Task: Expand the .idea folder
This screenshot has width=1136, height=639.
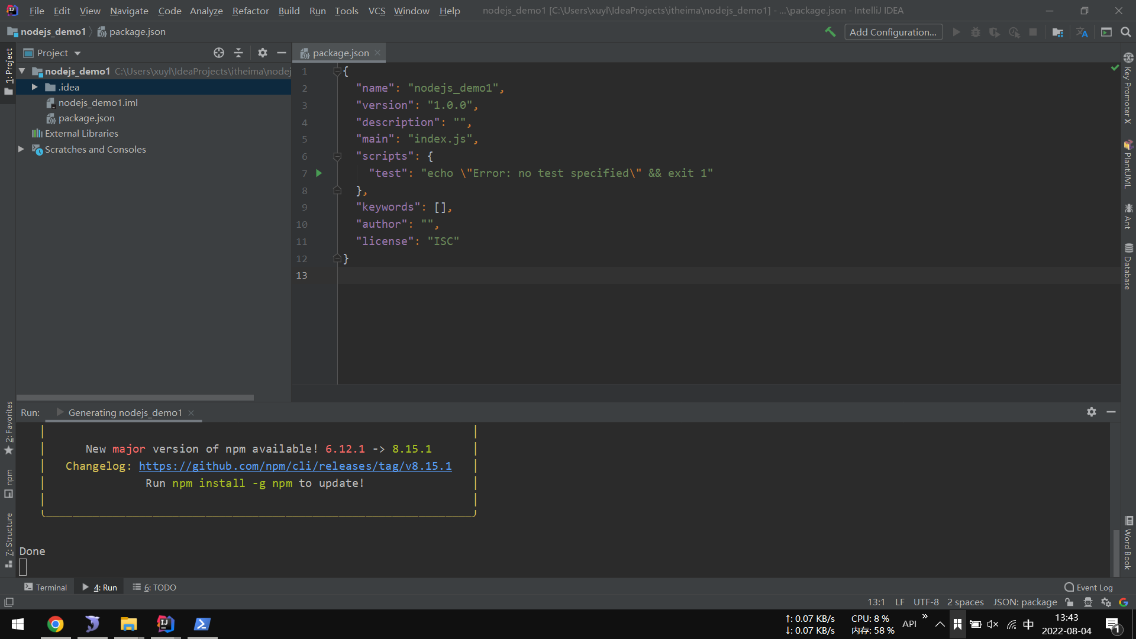Action: (35, 87)
